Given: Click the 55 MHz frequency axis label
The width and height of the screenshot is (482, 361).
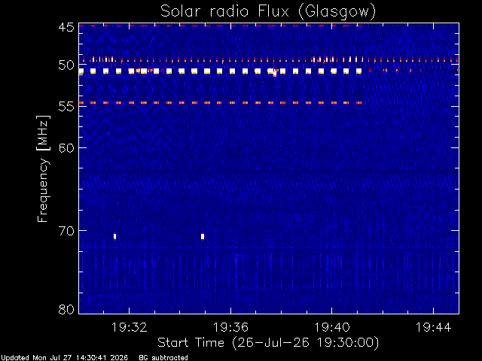Looking at the screenshot, I should [66, 106].
